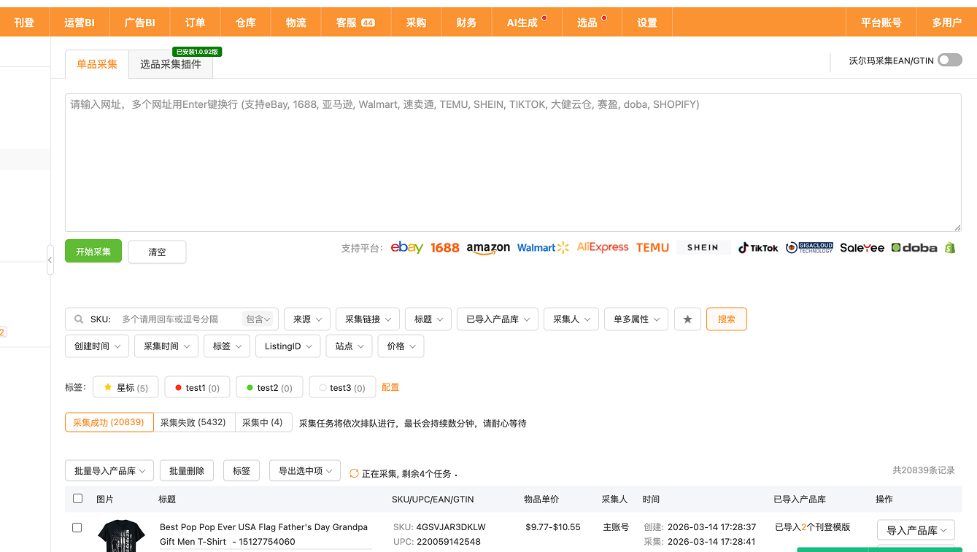
Task: Click the TEMU platform logo
Action: tap(652, 248)
